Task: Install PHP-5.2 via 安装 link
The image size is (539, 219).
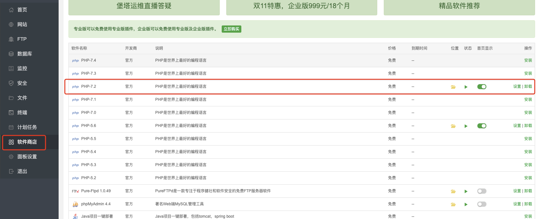Action: pos(528,178)
